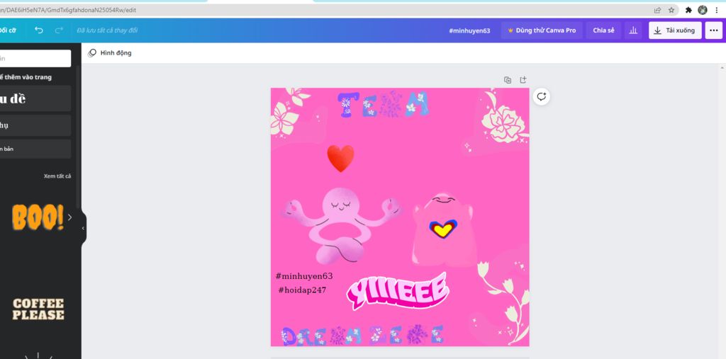Select the #hoidap247 text on the canvas

click(x=302, y=290)
